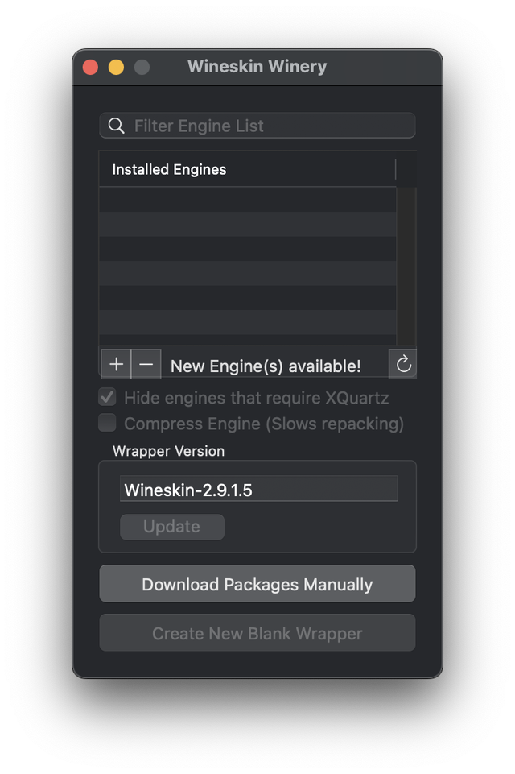The image size is (515, 774).
Task: Close the Wineskin Winery window
Action: (x=90, y=67)
